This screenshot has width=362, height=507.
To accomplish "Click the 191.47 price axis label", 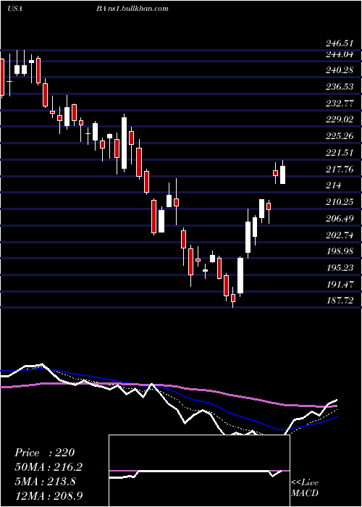I will (339, 284).
